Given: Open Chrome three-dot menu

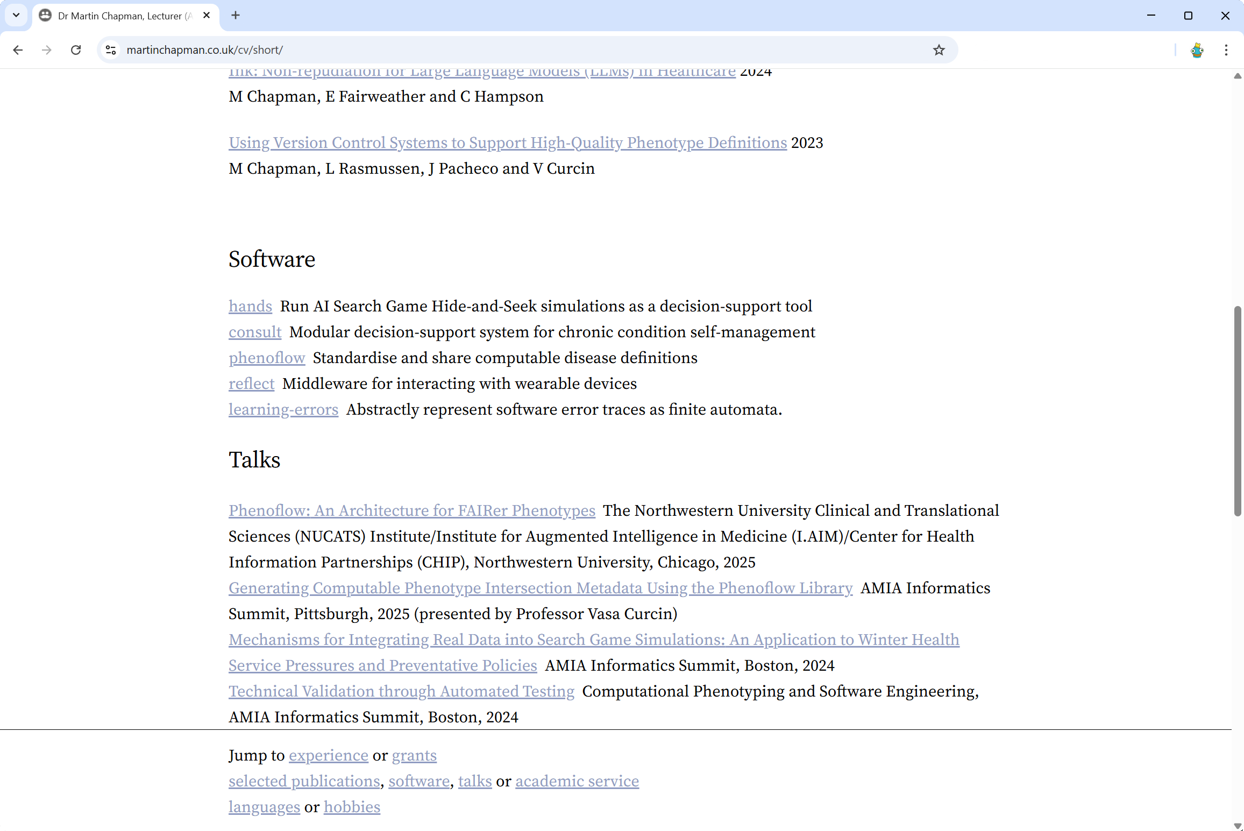Looking at the screenshot, I should [x=1226, y=50].
